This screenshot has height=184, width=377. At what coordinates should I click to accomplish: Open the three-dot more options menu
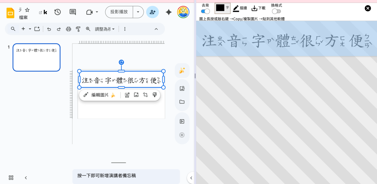point(125,29)
